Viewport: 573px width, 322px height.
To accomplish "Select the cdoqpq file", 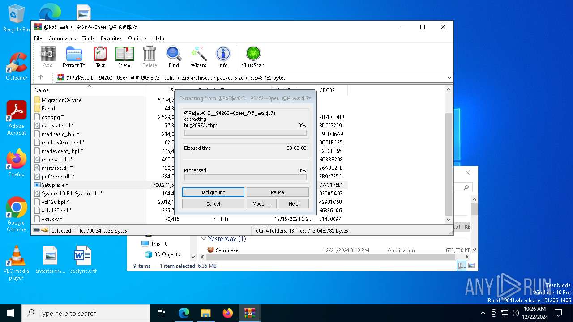I will 52,117.
